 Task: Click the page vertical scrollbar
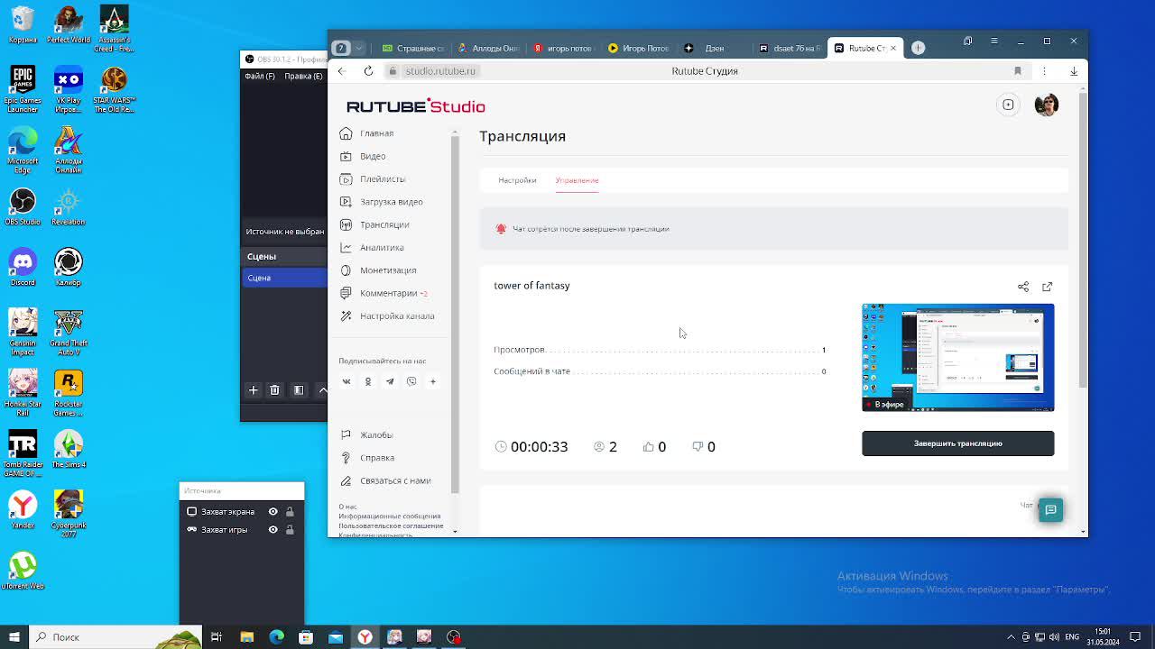(1083, 239)
